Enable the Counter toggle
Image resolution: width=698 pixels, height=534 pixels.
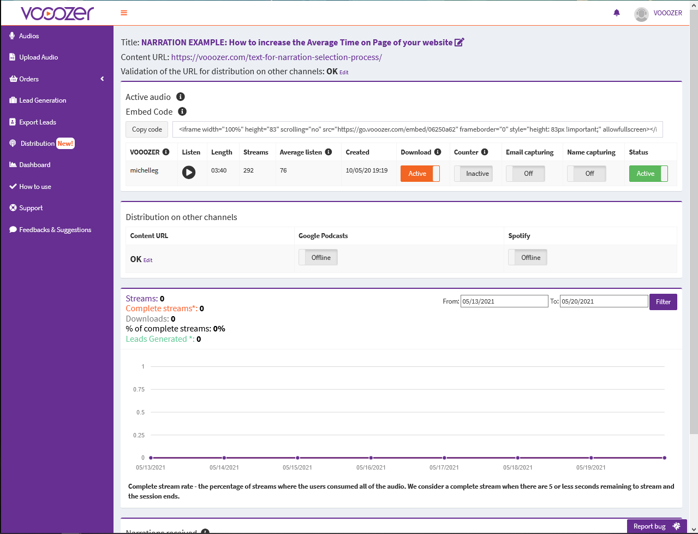[473, 173]
